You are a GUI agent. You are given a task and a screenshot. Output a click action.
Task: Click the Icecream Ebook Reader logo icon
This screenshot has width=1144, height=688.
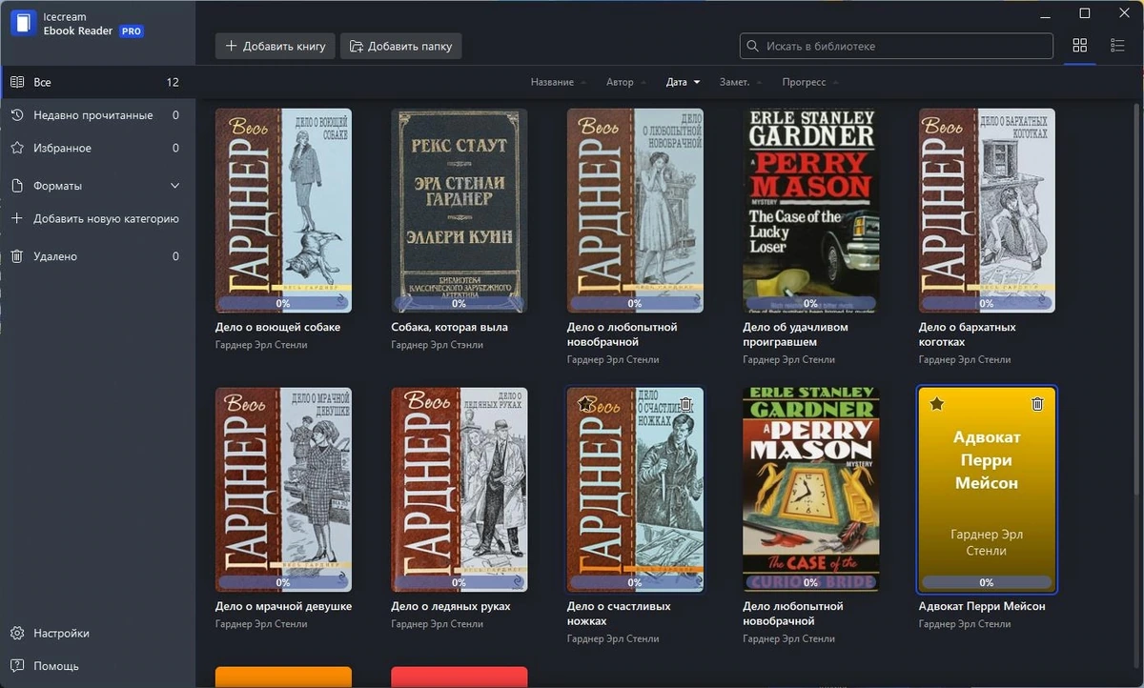point(24,24)
